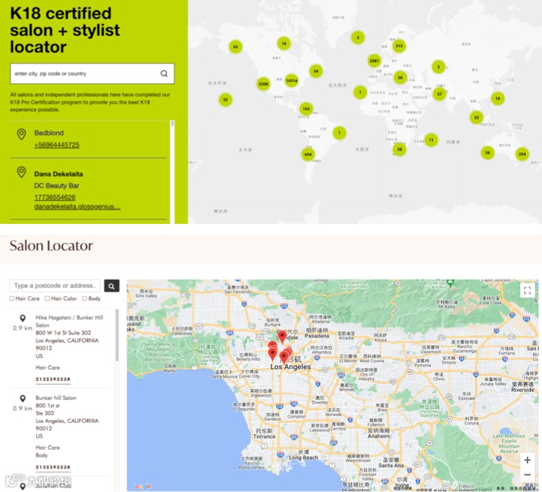Click the Salon Locator heading
Viewport: 542px width, 492px height.
coord(51,246)
